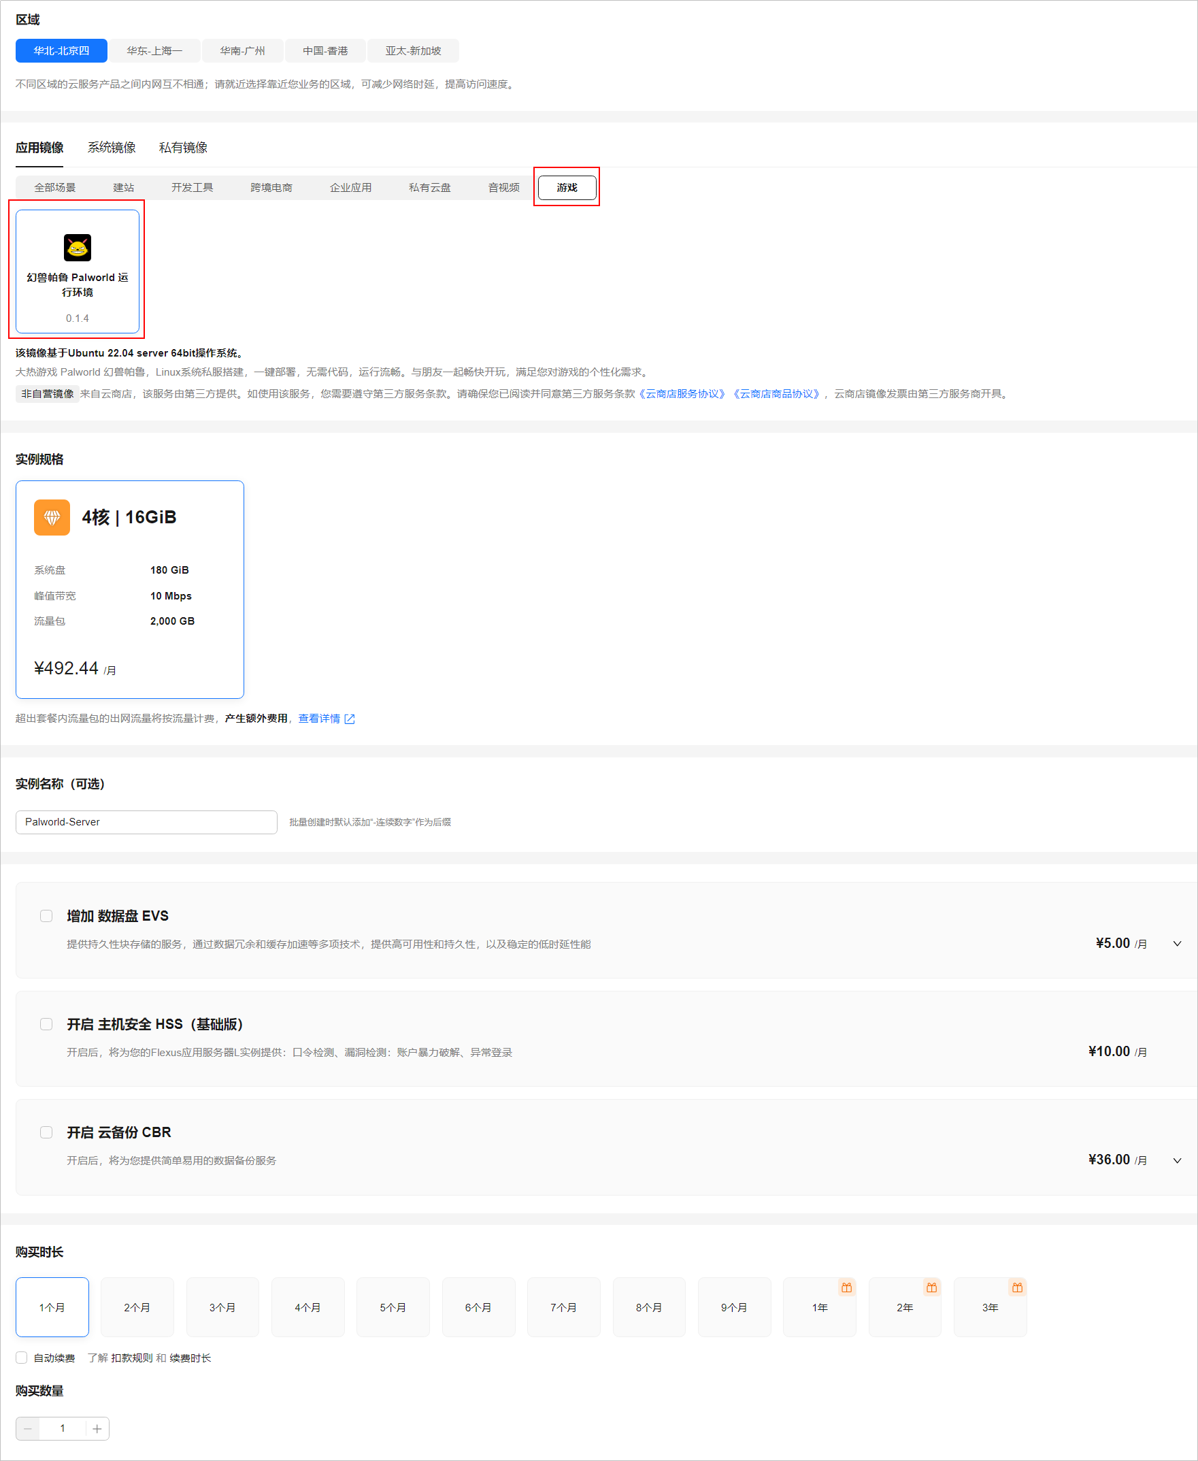
Task: Open the 《云商店商品协议》 link
Action: pyautogui.click(x=776, y=394)
